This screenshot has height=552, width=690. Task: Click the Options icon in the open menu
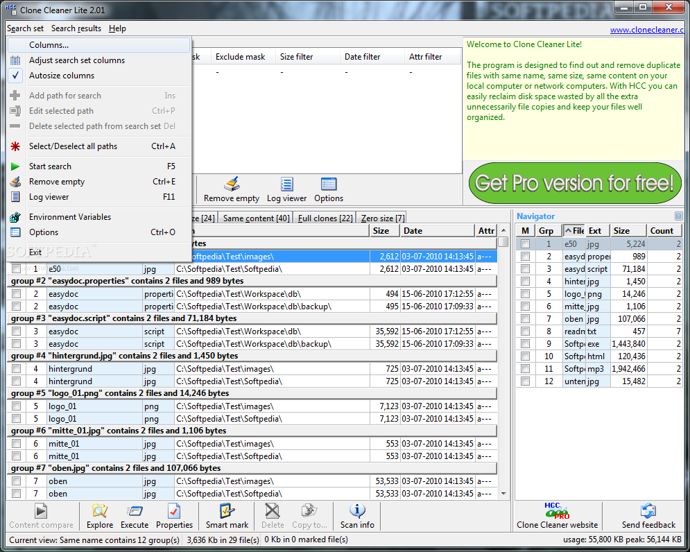(x=15, y=232)
